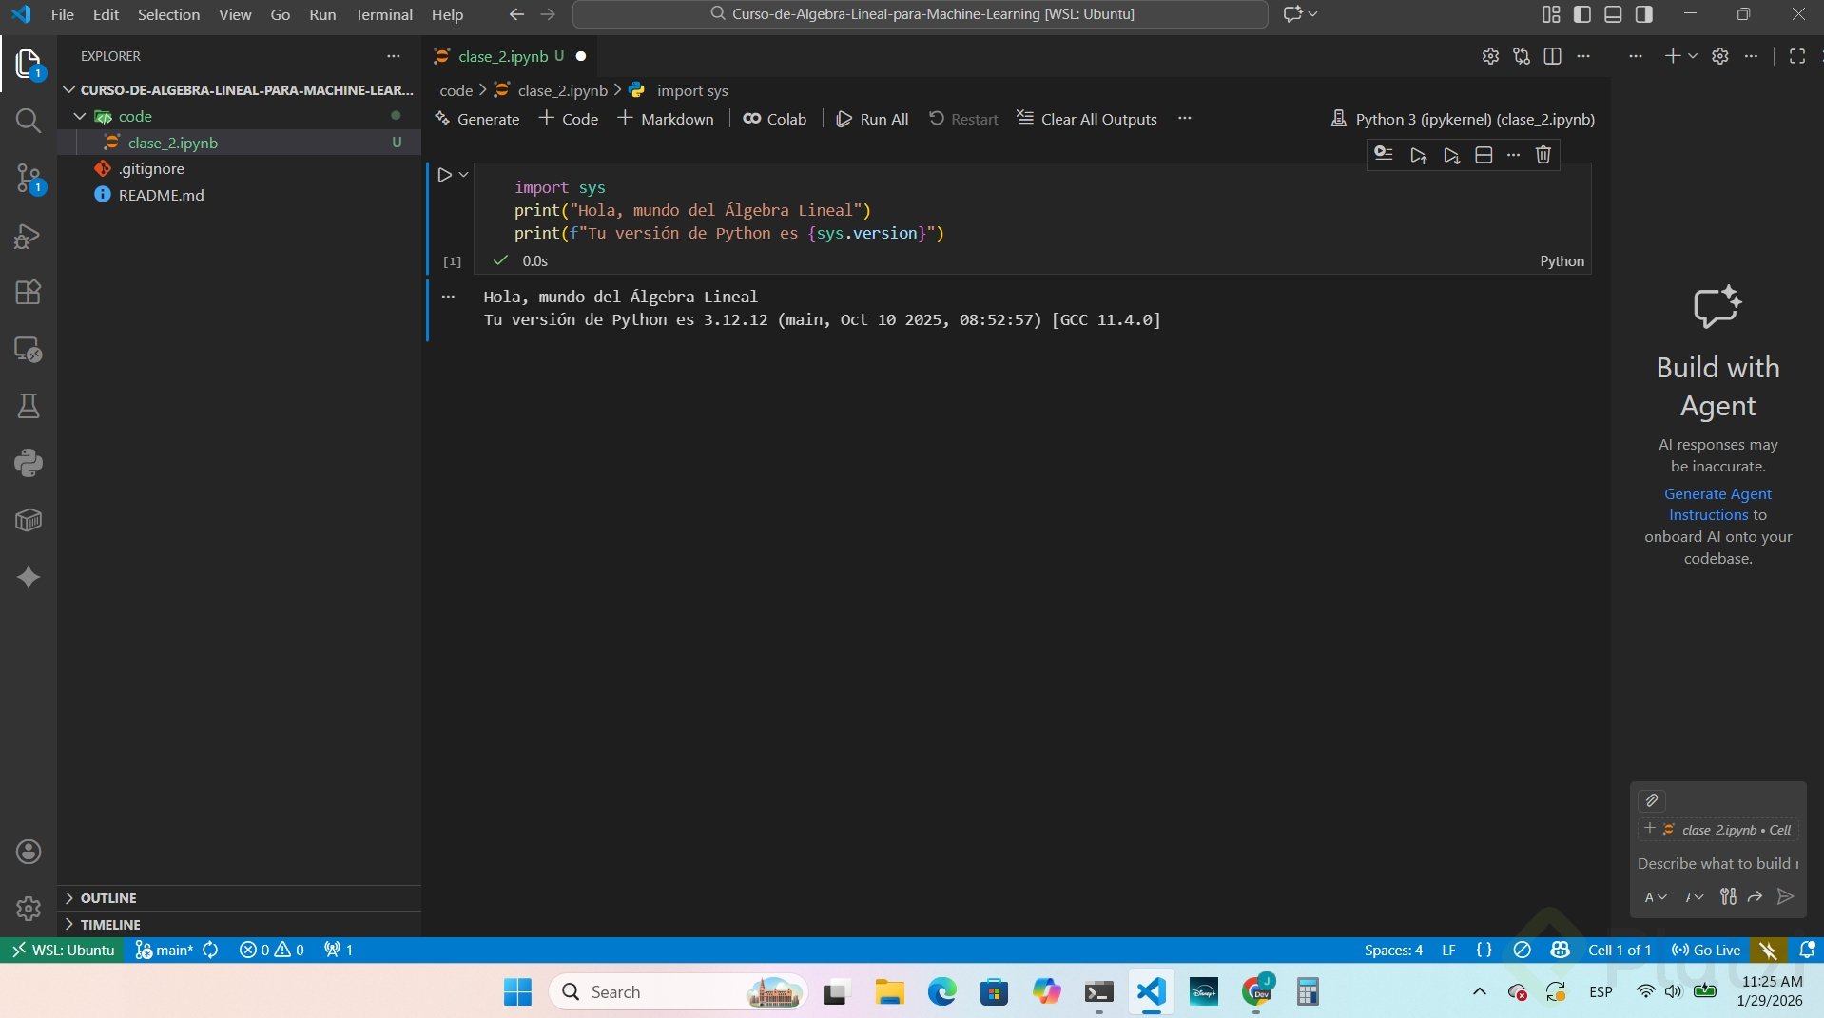Open the Terminal menu
The width and height of the screenshot is (1824, 1018).
click(x=383, y=14)
